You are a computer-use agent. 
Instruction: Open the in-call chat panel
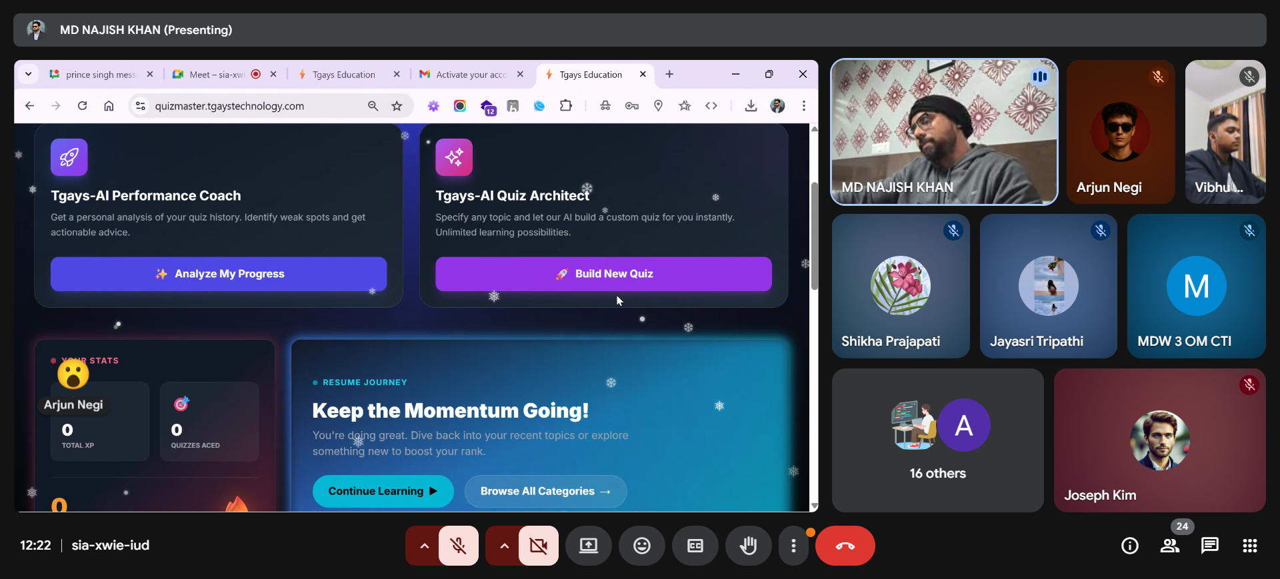(x=1210, y=546)
